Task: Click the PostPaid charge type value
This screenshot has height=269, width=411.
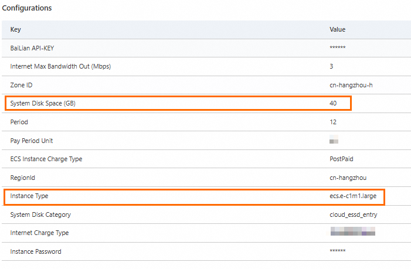Action: [341, 159]
